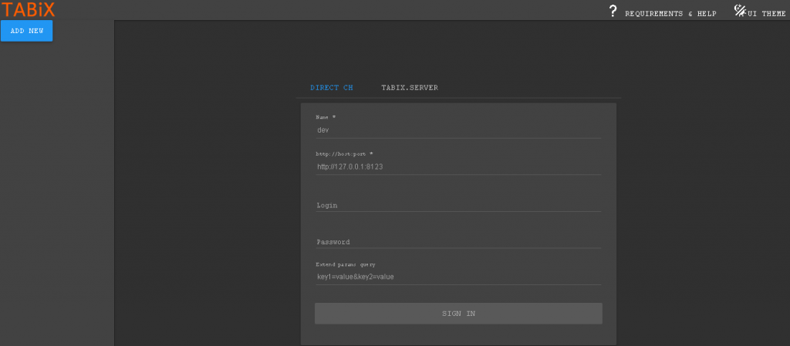Click the "http://host:port *" field label
Viewport: 790px width, 346px height.
coord(344,154)
